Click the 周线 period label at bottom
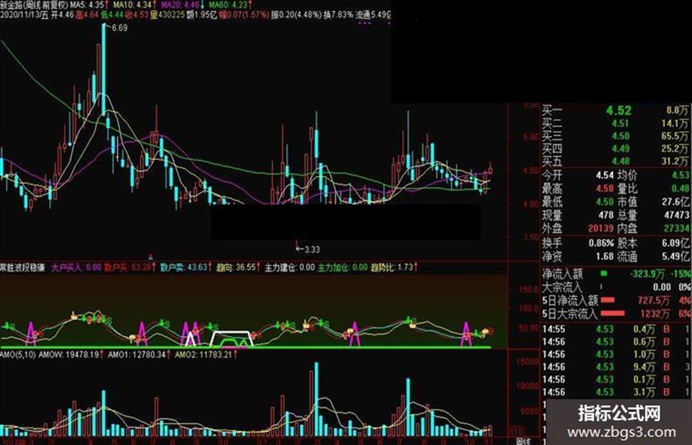Screen dimensions: 692x445 (523, 441)
